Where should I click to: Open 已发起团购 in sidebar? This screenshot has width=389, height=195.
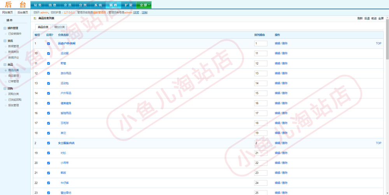[15, 100]
